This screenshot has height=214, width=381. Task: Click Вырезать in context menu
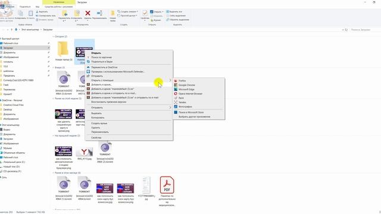pos(96,114)
